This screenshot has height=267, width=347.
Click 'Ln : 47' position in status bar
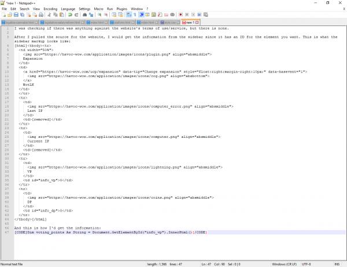coord(206,264)
